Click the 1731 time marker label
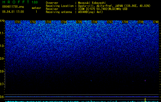 point(17,22)
